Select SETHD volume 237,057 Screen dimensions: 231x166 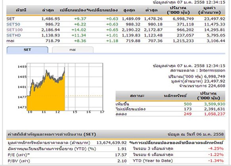point(185,36)
